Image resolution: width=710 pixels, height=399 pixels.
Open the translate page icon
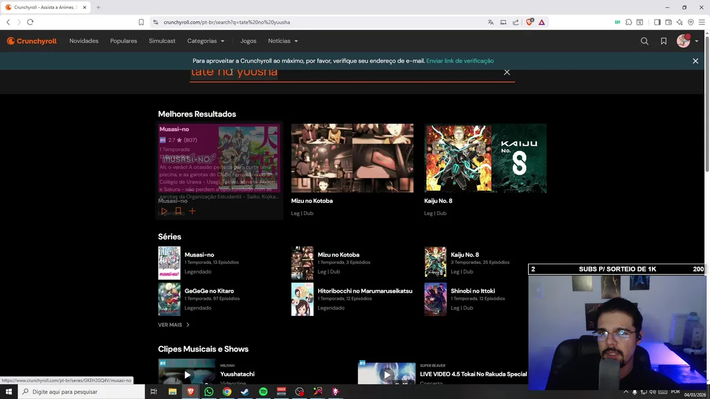490,22
